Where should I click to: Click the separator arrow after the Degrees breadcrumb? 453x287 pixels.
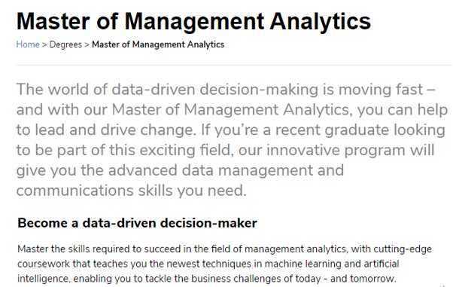tap(87, 45)
